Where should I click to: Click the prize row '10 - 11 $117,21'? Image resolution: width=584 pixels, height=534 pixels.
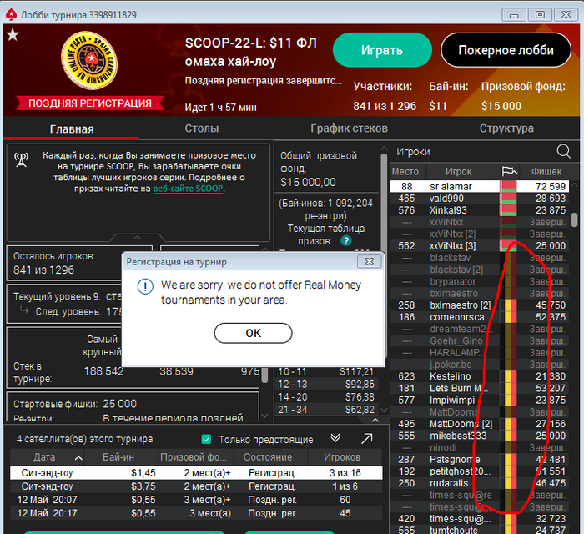pyautogui.click(x=327, y=371)
